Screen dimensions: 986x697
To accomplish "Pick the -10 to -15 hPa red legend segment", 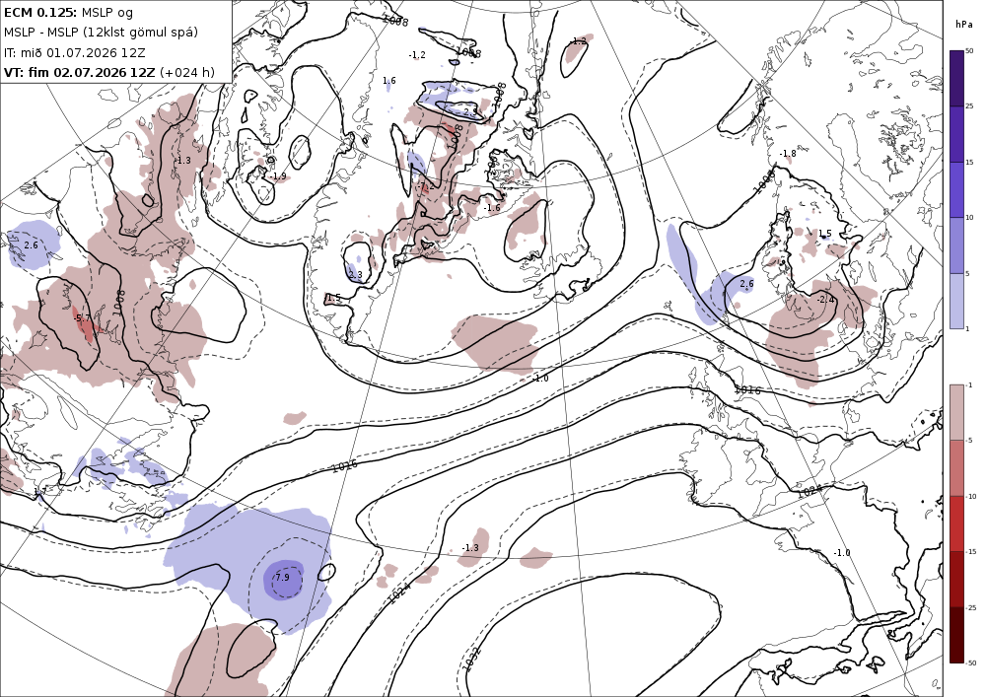I will tap(956, 523).
